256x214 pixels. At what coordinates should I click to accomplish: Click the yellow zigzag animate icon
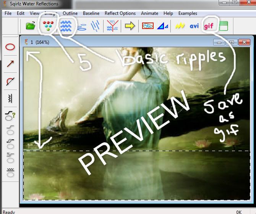(180, 26)
